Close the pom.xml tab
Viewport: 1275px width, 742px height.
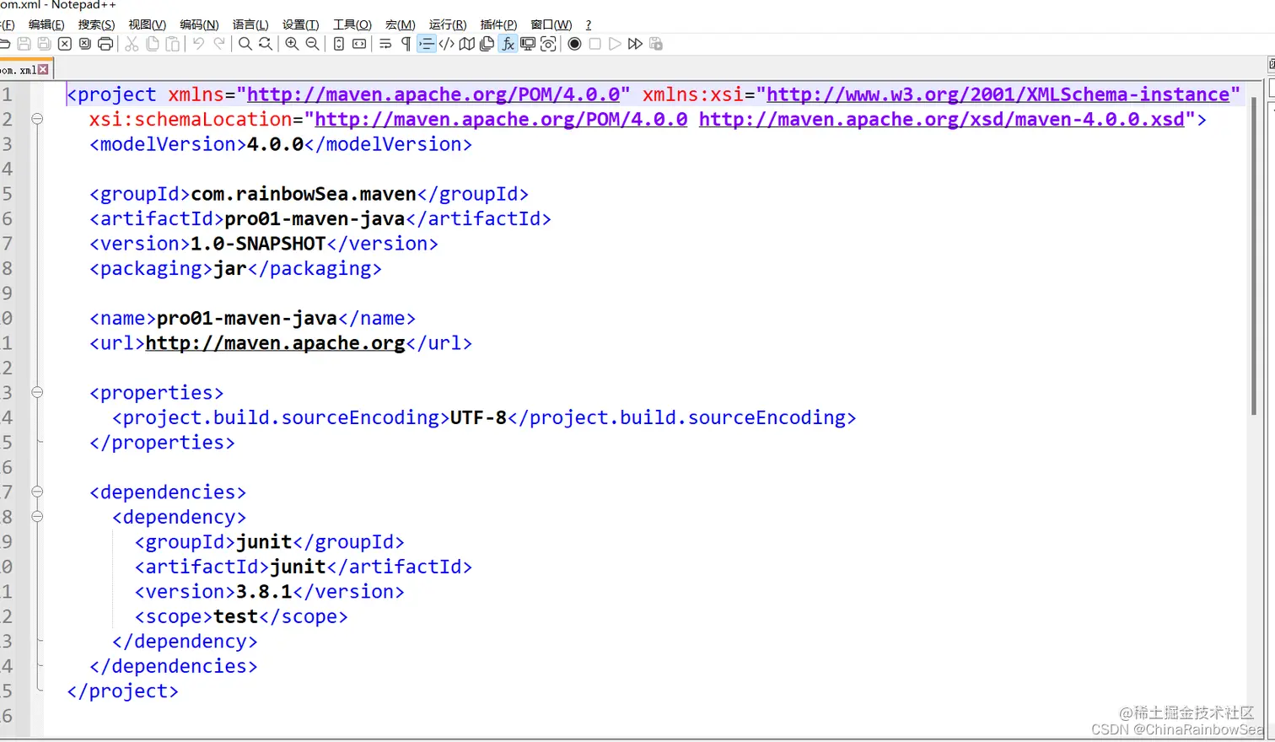pos(43,69)
